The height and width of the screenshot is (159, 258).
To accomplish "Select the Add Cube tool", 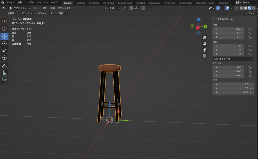I will (5, 81).
